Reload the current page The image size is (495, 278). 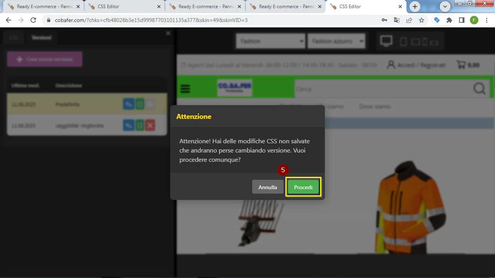(x=33, y=20)
